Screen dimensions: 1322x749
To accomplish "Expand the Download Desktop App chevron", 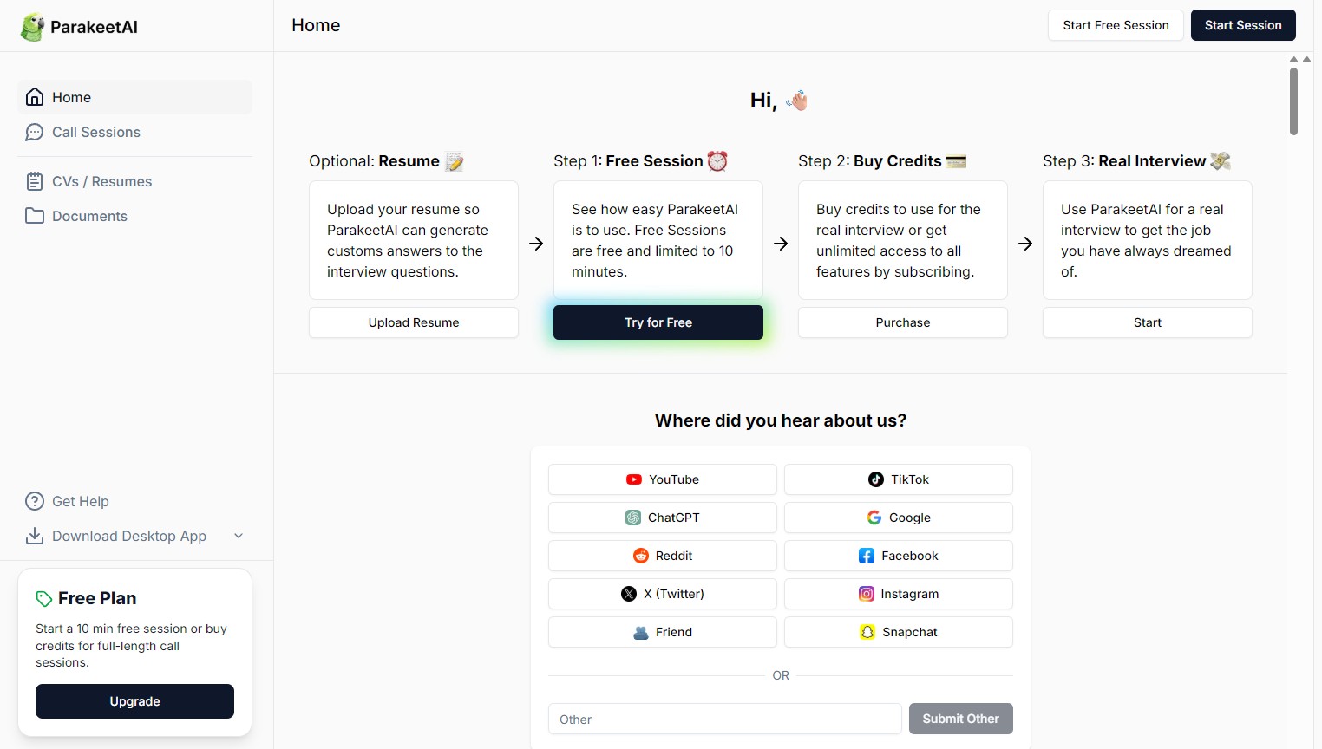I will click(239, 536).
